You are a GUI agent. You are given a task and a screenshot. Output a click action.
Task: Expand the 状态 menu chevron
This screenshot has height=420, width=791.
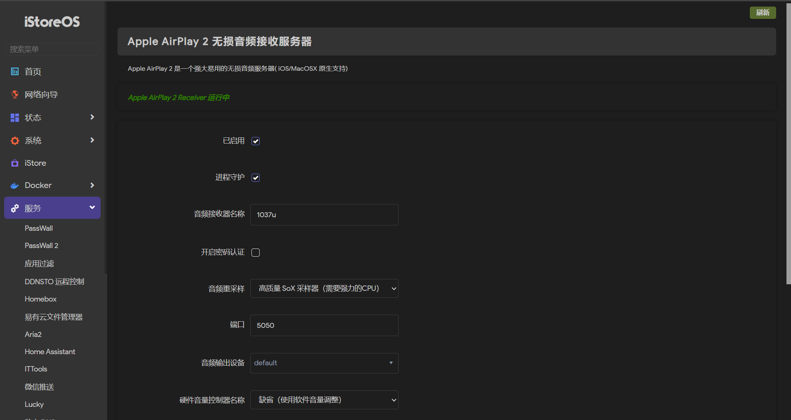coord(92,117)
